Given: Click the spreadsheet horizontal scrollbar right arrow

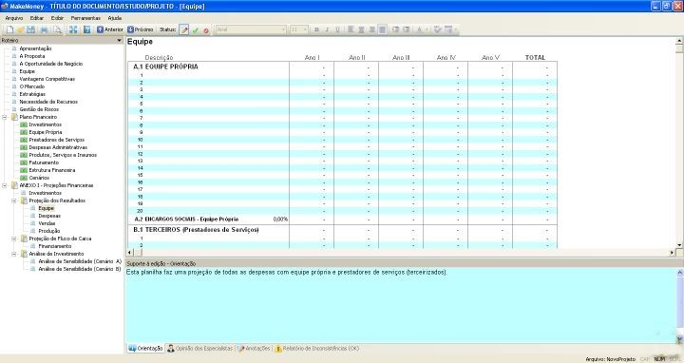Looking at the screenshot, I should point(672,252).
